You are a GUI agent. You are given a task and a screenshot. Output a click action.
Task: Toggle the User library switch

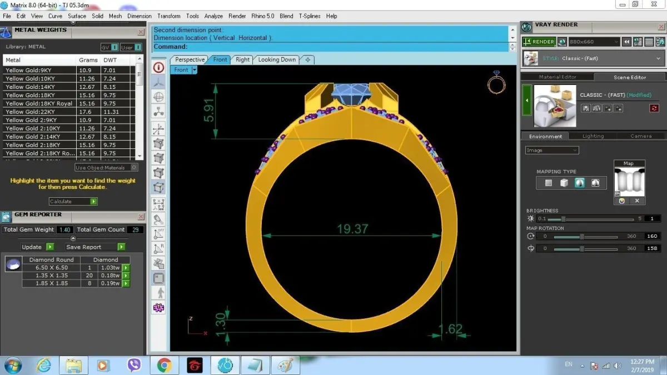pyautogui.click(x=131, y=47)
